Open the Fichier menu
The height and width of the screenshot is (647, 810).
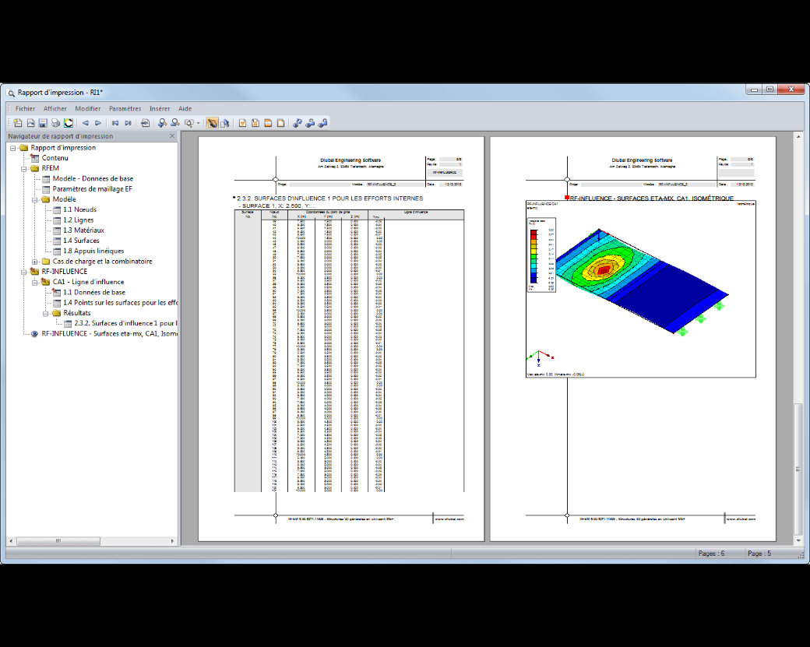pos(25,108)
